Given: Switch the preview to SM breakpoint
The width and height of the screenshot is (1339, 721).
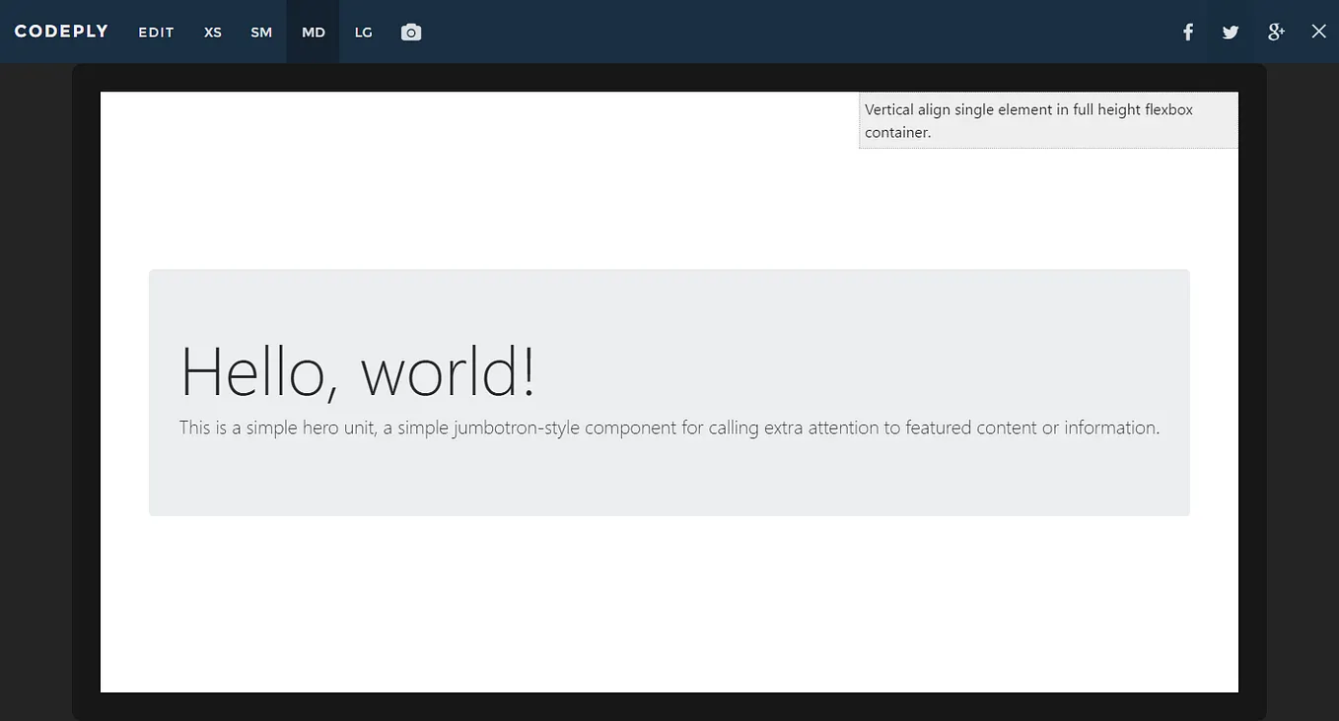Looking at the screenshot, I should pyautogui.click(x=260, y=30).
